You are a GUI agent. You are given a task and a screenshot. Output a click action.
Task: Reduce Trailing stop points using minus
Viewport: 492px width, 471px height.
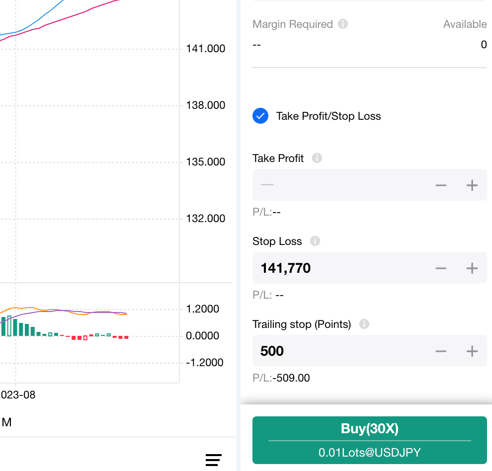click(x=441, y=351)
